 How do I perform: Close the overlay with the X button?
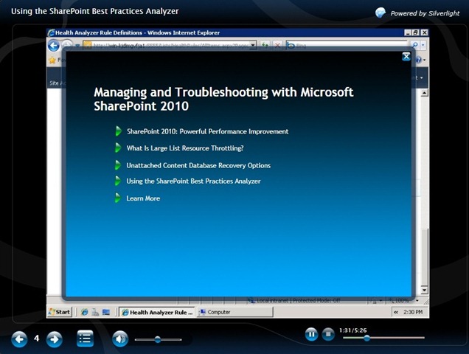pyautogui.click(x=406, y=57)
